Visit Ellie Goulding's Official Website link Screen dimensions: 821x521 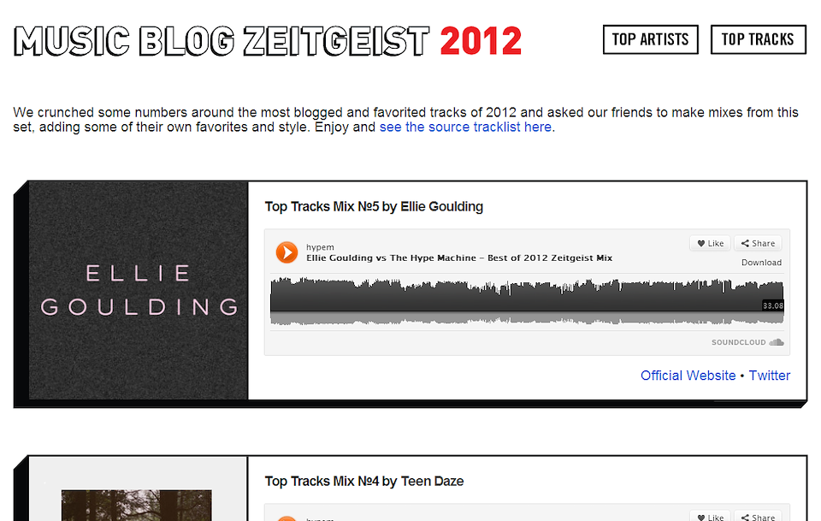(688, 375)
